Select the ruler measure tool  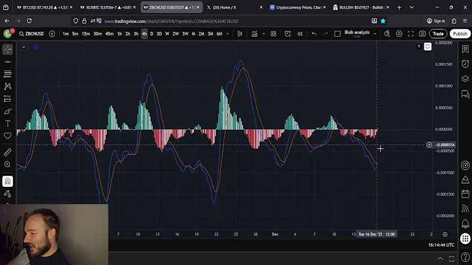coord(8,152)
